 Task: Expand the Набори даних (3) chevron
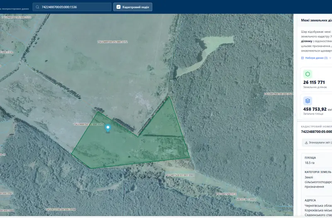330,58
